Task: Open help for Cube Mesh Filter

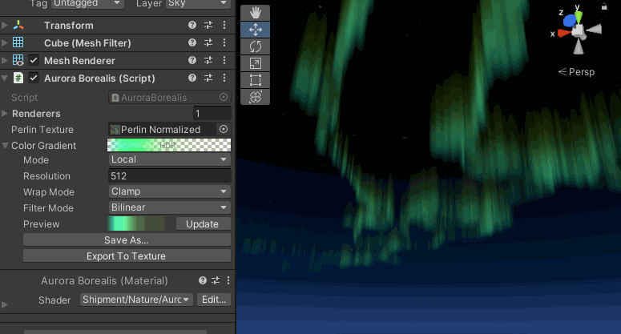Action: click(192, 42)
